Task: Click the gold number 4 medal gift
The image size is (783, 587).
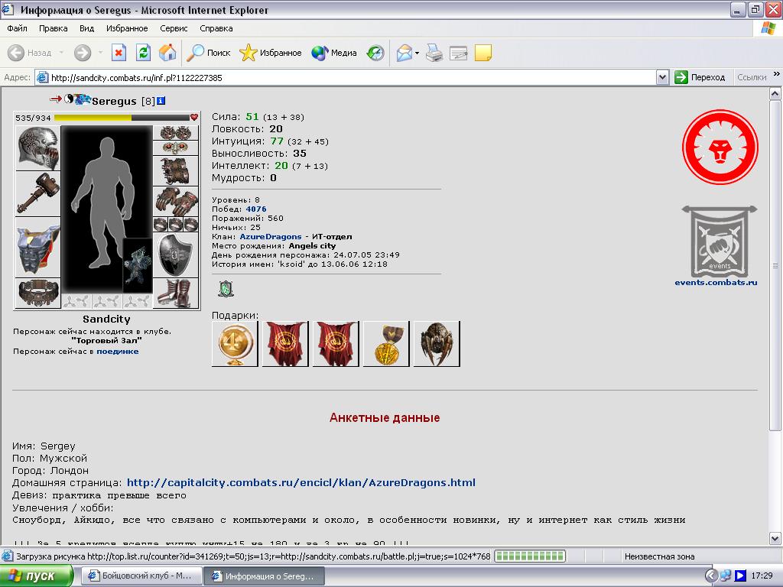Action: [x=235, y=344]
